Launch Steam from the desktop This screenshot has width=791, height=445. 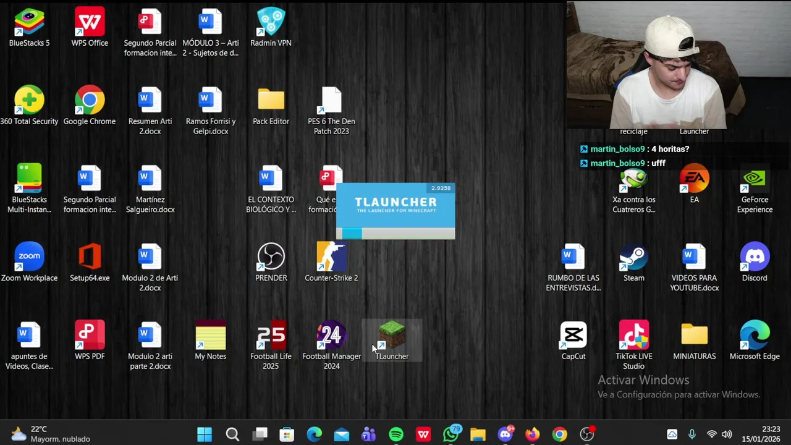point(634,263)
